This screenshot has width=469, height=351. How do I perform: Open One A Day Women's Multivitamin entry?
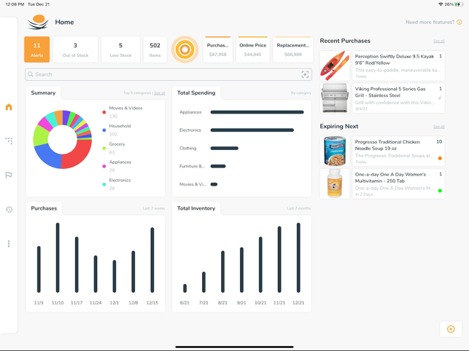[398, 184]
